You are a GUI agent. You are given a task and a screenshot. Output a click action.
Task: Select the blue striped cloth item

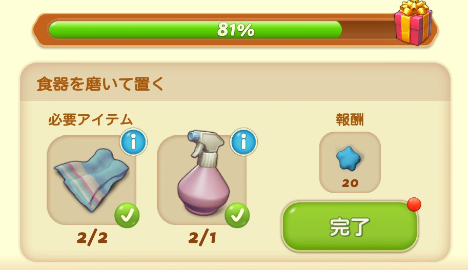[91, 180]
